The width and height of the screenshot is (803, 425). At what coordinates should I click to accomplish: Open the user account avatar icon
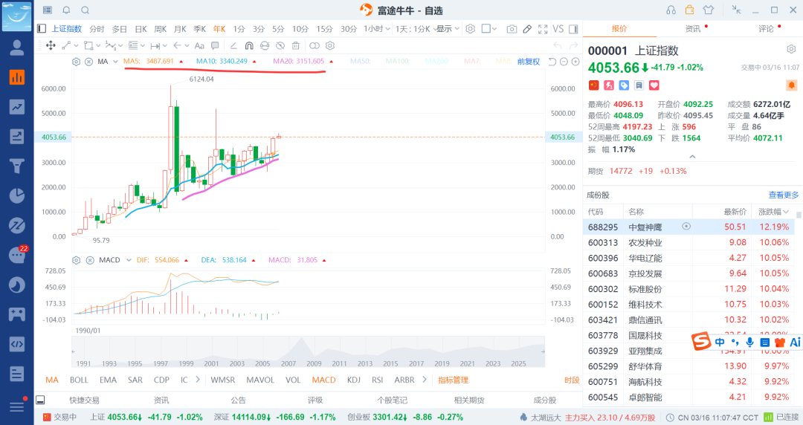coord(17,48)
